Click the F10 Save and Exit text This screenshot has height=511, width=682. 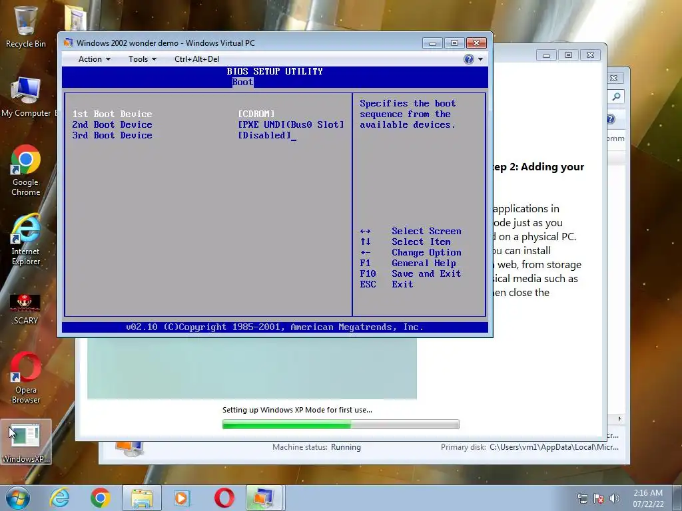410,273
